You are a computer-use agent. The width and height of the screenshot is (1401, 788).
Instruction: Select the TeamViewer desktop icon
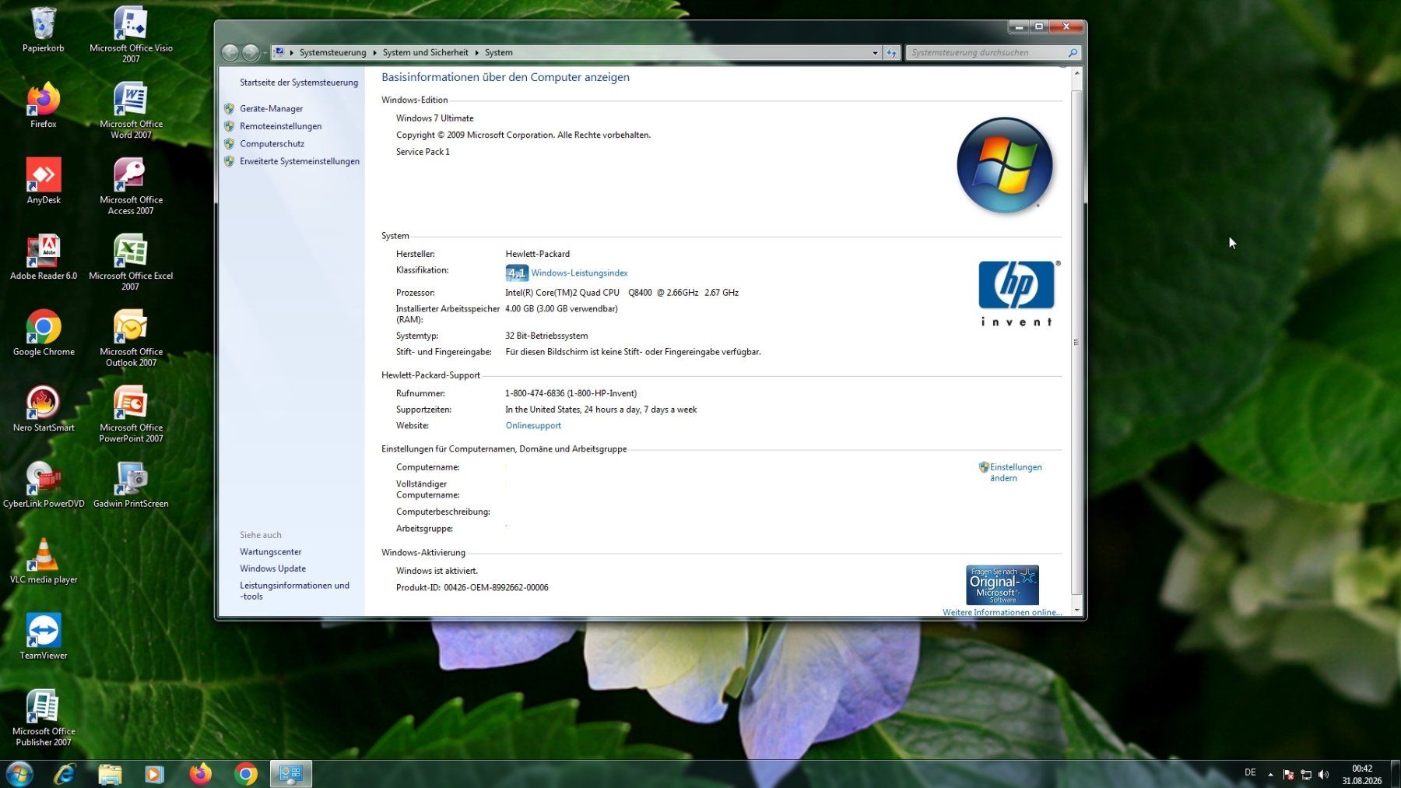(x=43, y=636)
